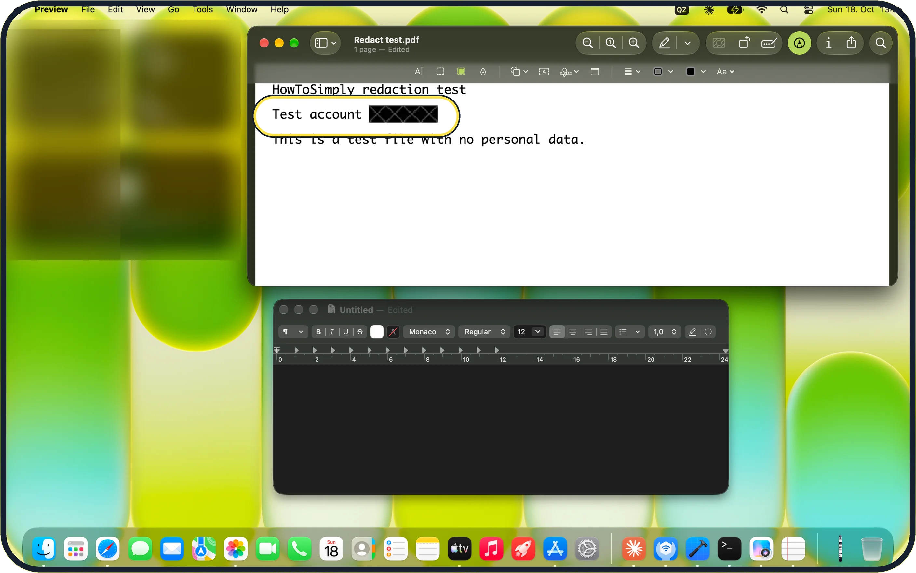Open the Tools menu
Image resolution: width=916 pixels, height=573 pixels.
coord(202,9)
